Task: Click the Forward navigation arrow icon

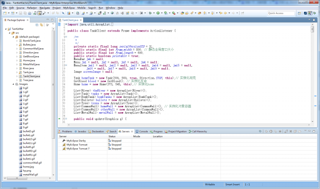Action: (x=233, y=13)
